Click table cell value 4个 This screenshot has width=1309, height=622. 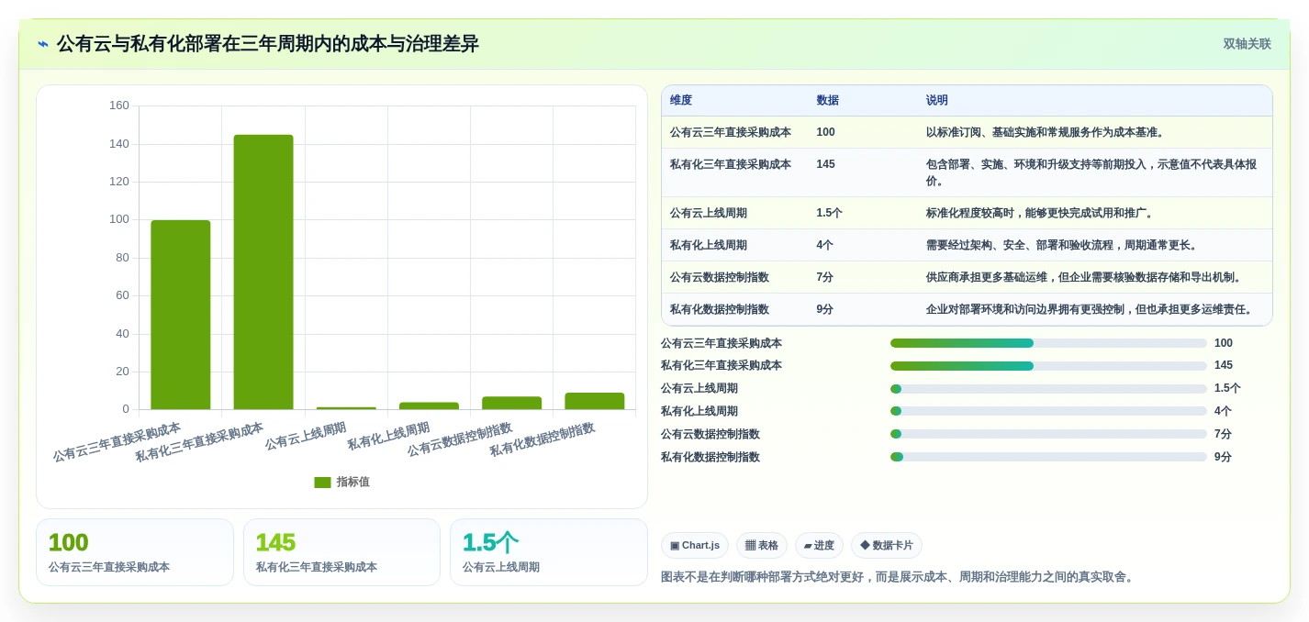825,245
